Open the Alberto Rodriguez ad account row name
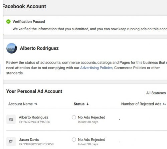The image size is (167, 149). (x=33, y=117)
